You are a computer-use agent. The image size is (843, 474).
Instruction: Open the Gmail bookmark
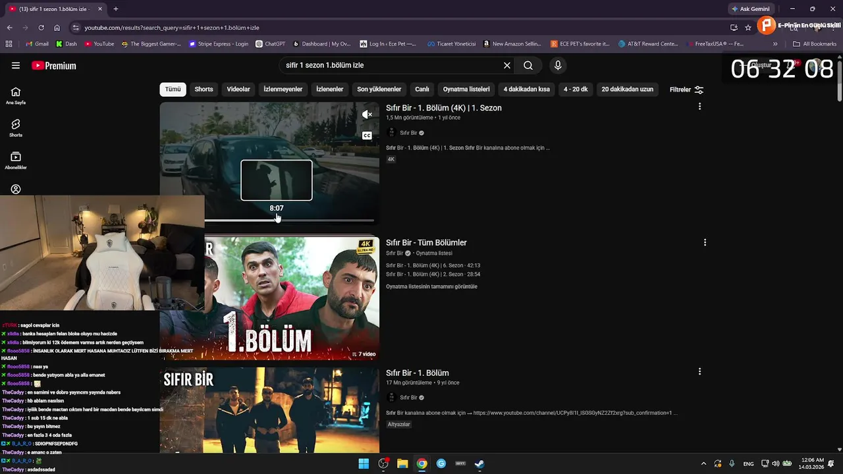[37, 44]
